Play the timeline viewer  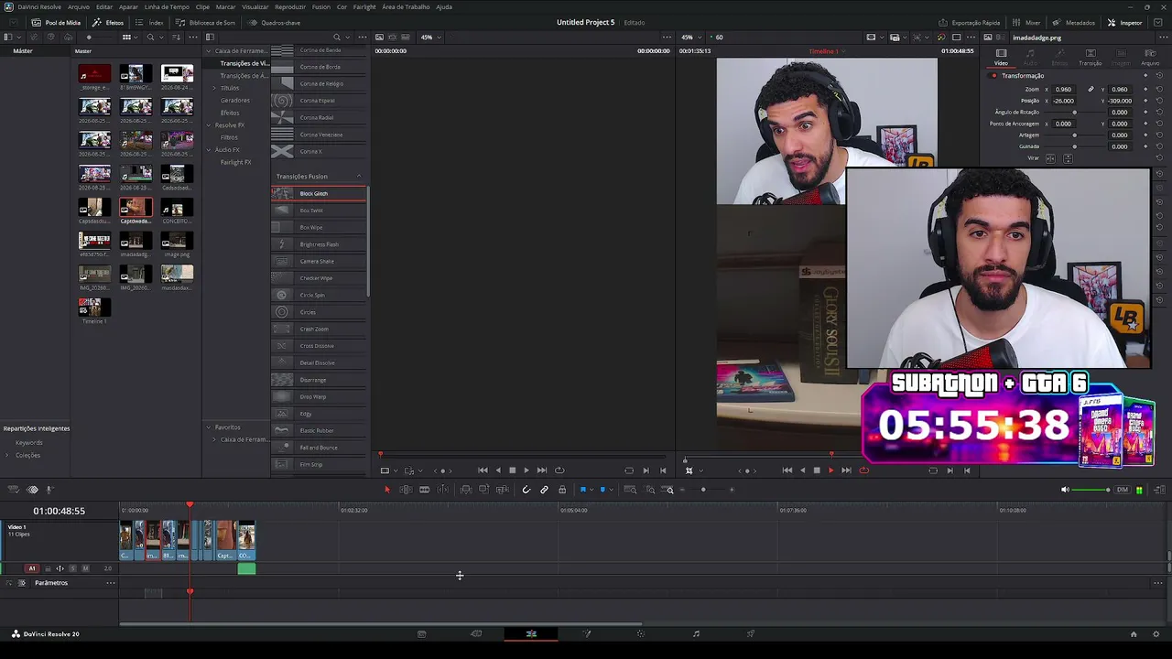[x=830, y=470]
